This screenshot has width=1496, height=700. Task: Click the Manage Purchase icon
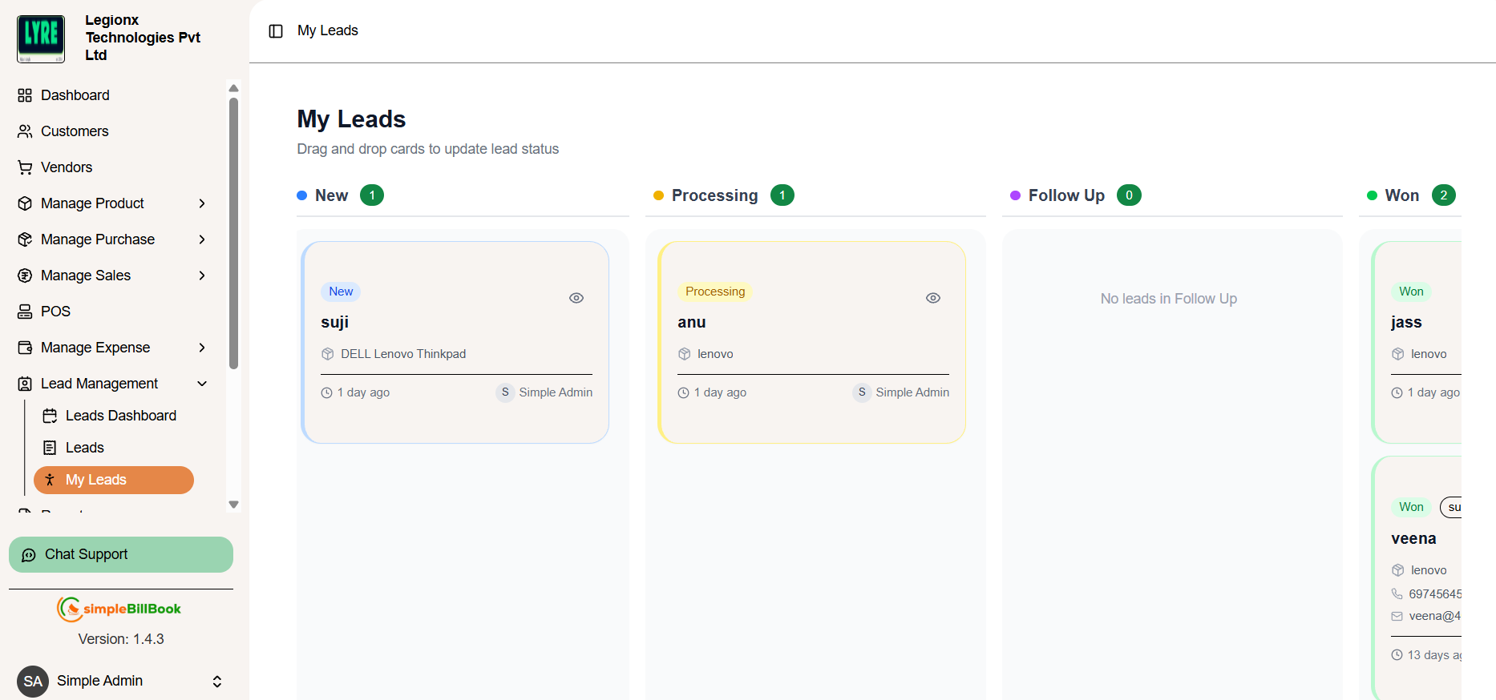25,239
